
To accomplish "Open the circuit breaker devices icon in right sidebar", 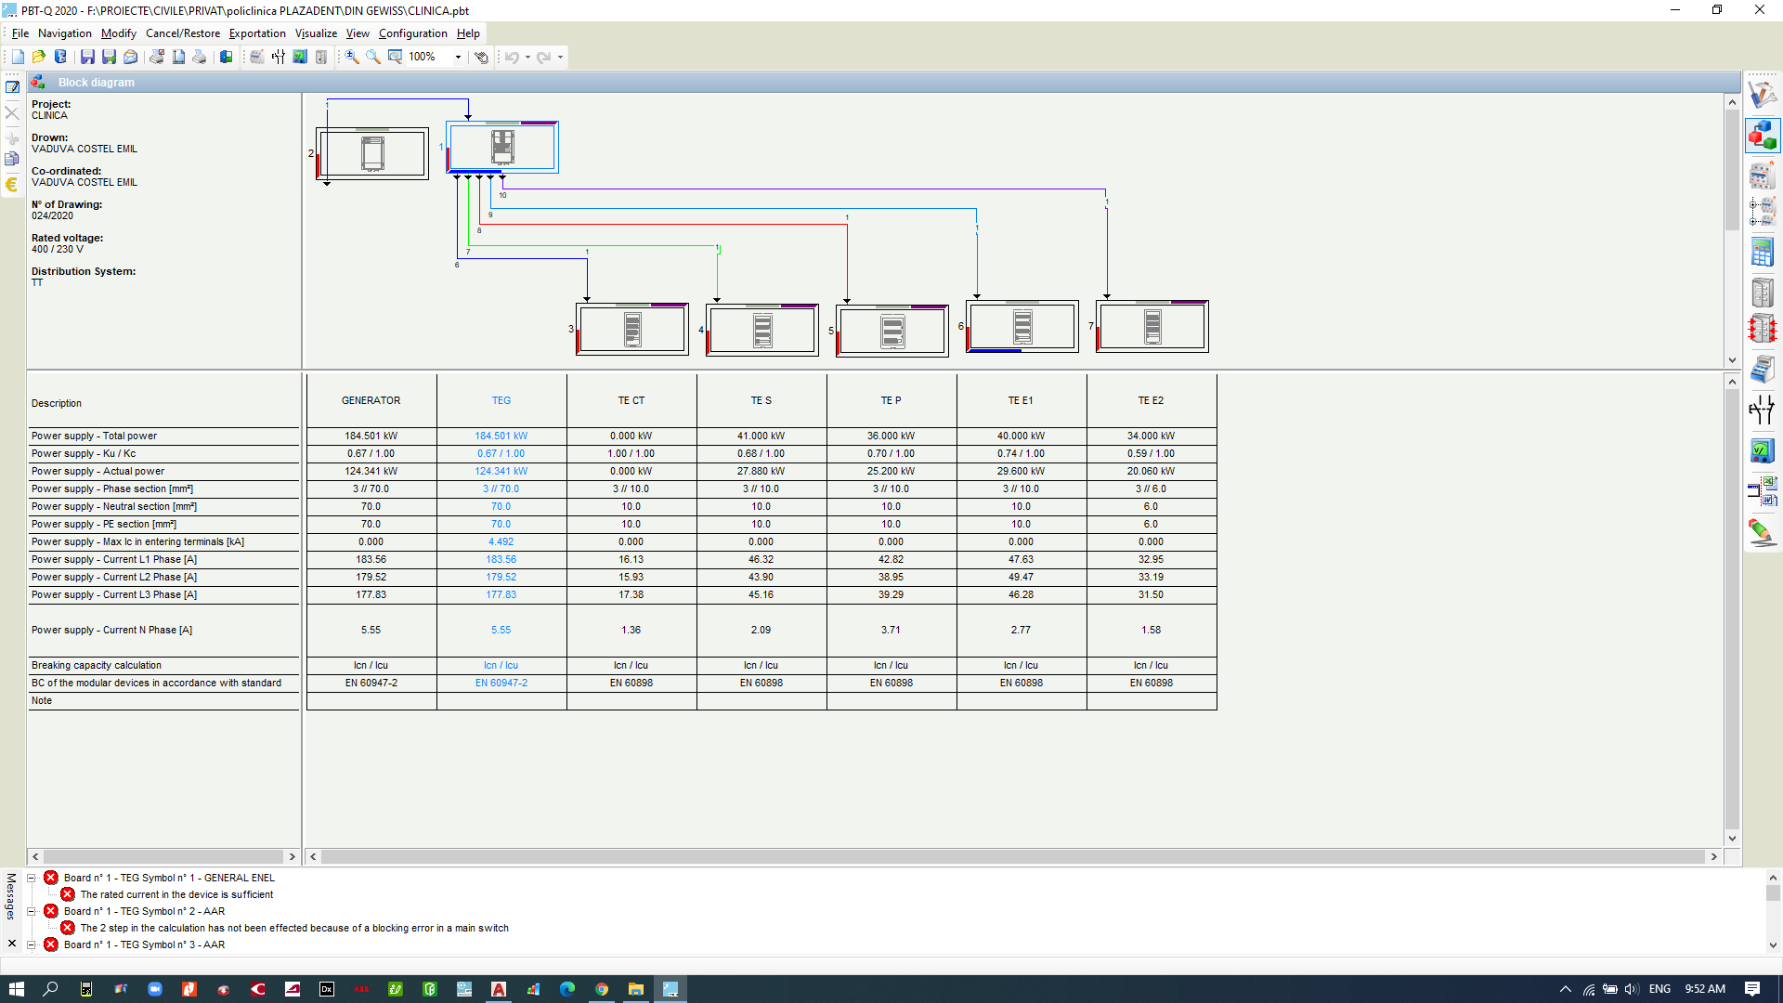I will pyautogui.click(x=1762, y=174).
